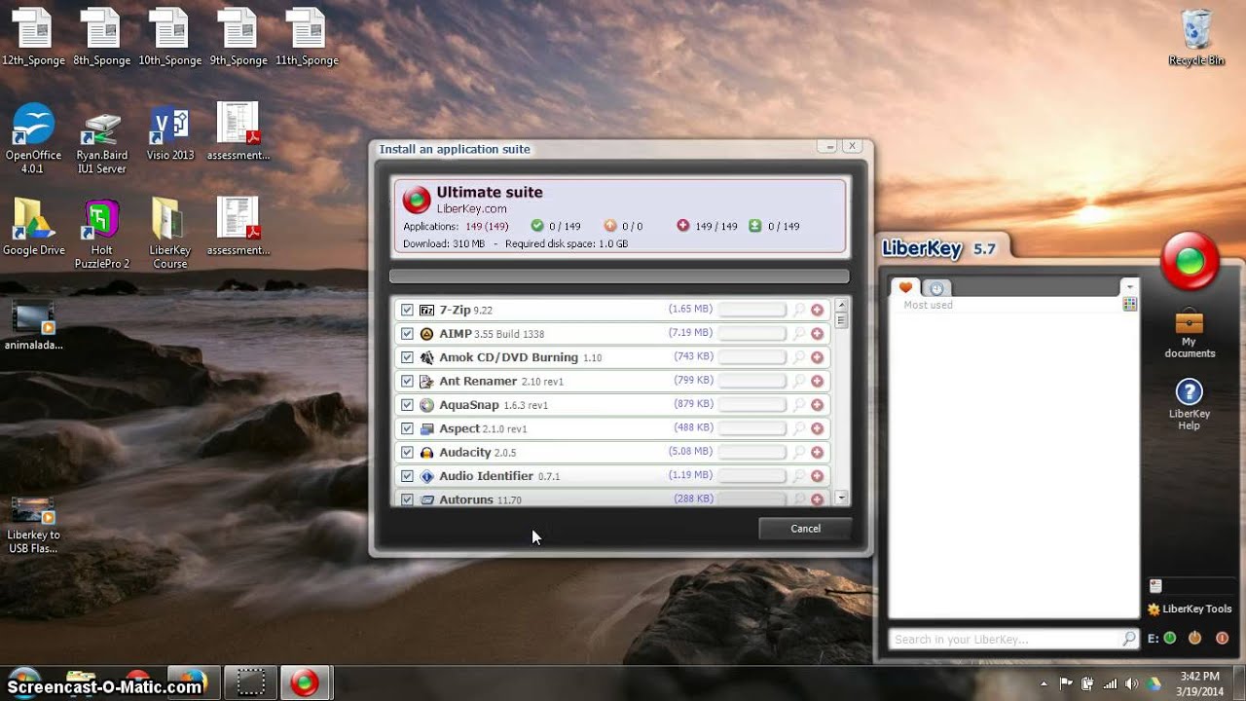Click the orange power icon in LiberKey

click(x=1195, y=639)
